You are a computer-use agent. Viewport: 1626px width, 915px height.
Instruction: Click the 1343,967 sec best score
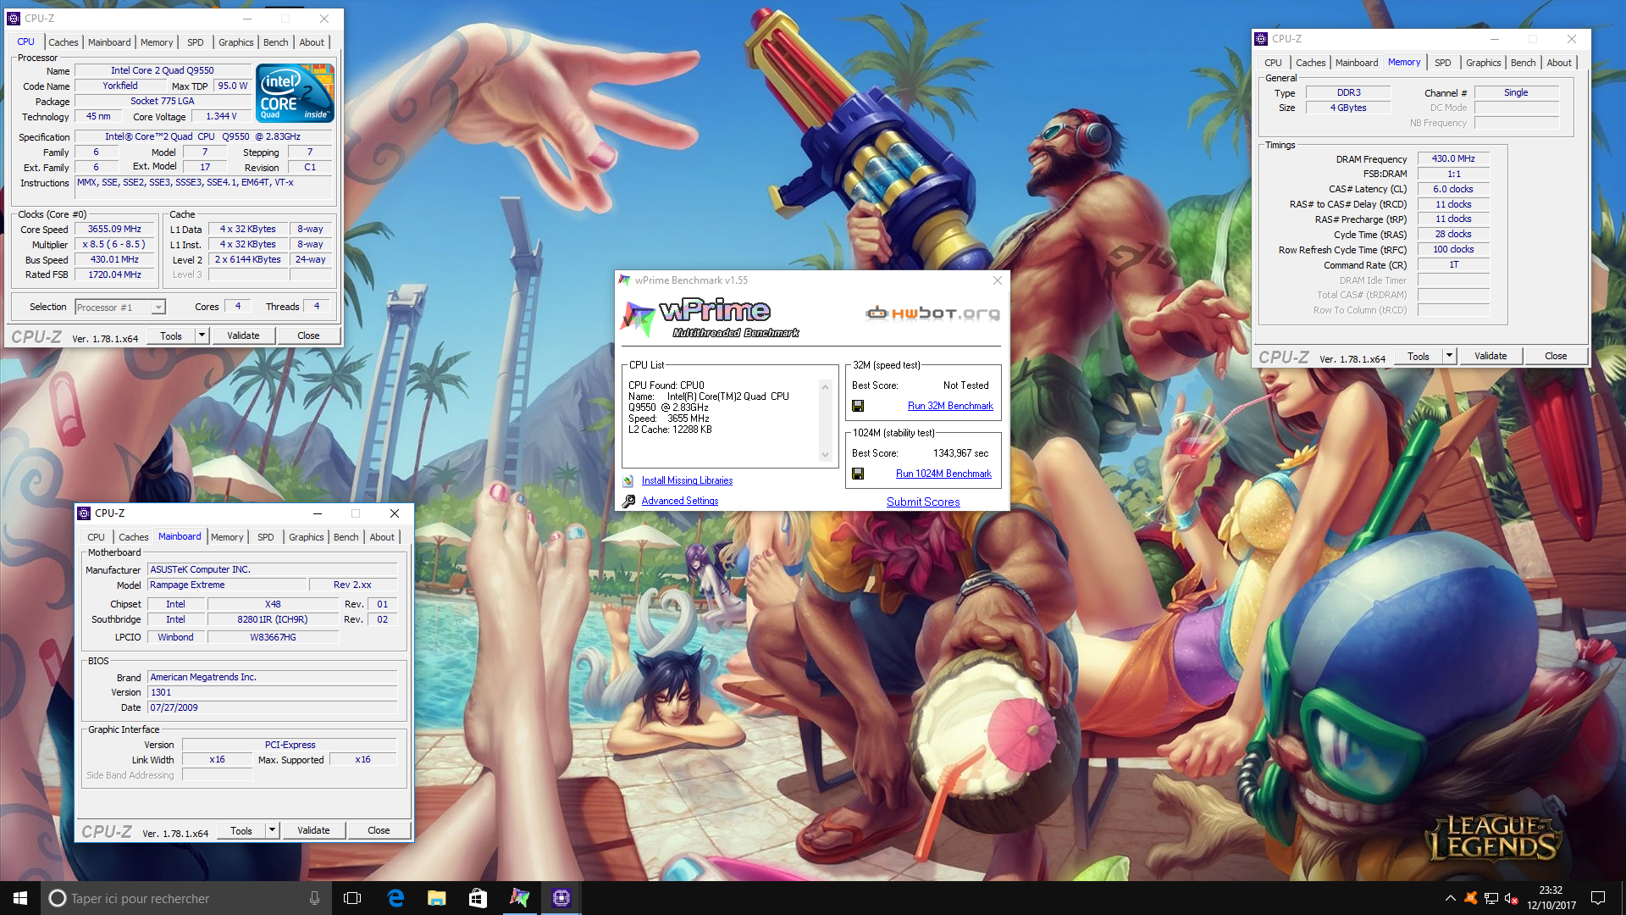pos(960,453)
